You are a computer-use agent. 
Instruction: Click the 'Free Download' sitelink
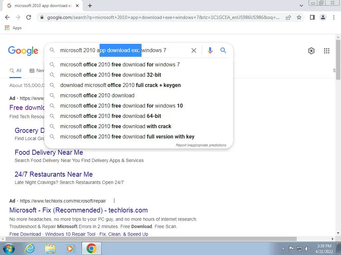25,234
